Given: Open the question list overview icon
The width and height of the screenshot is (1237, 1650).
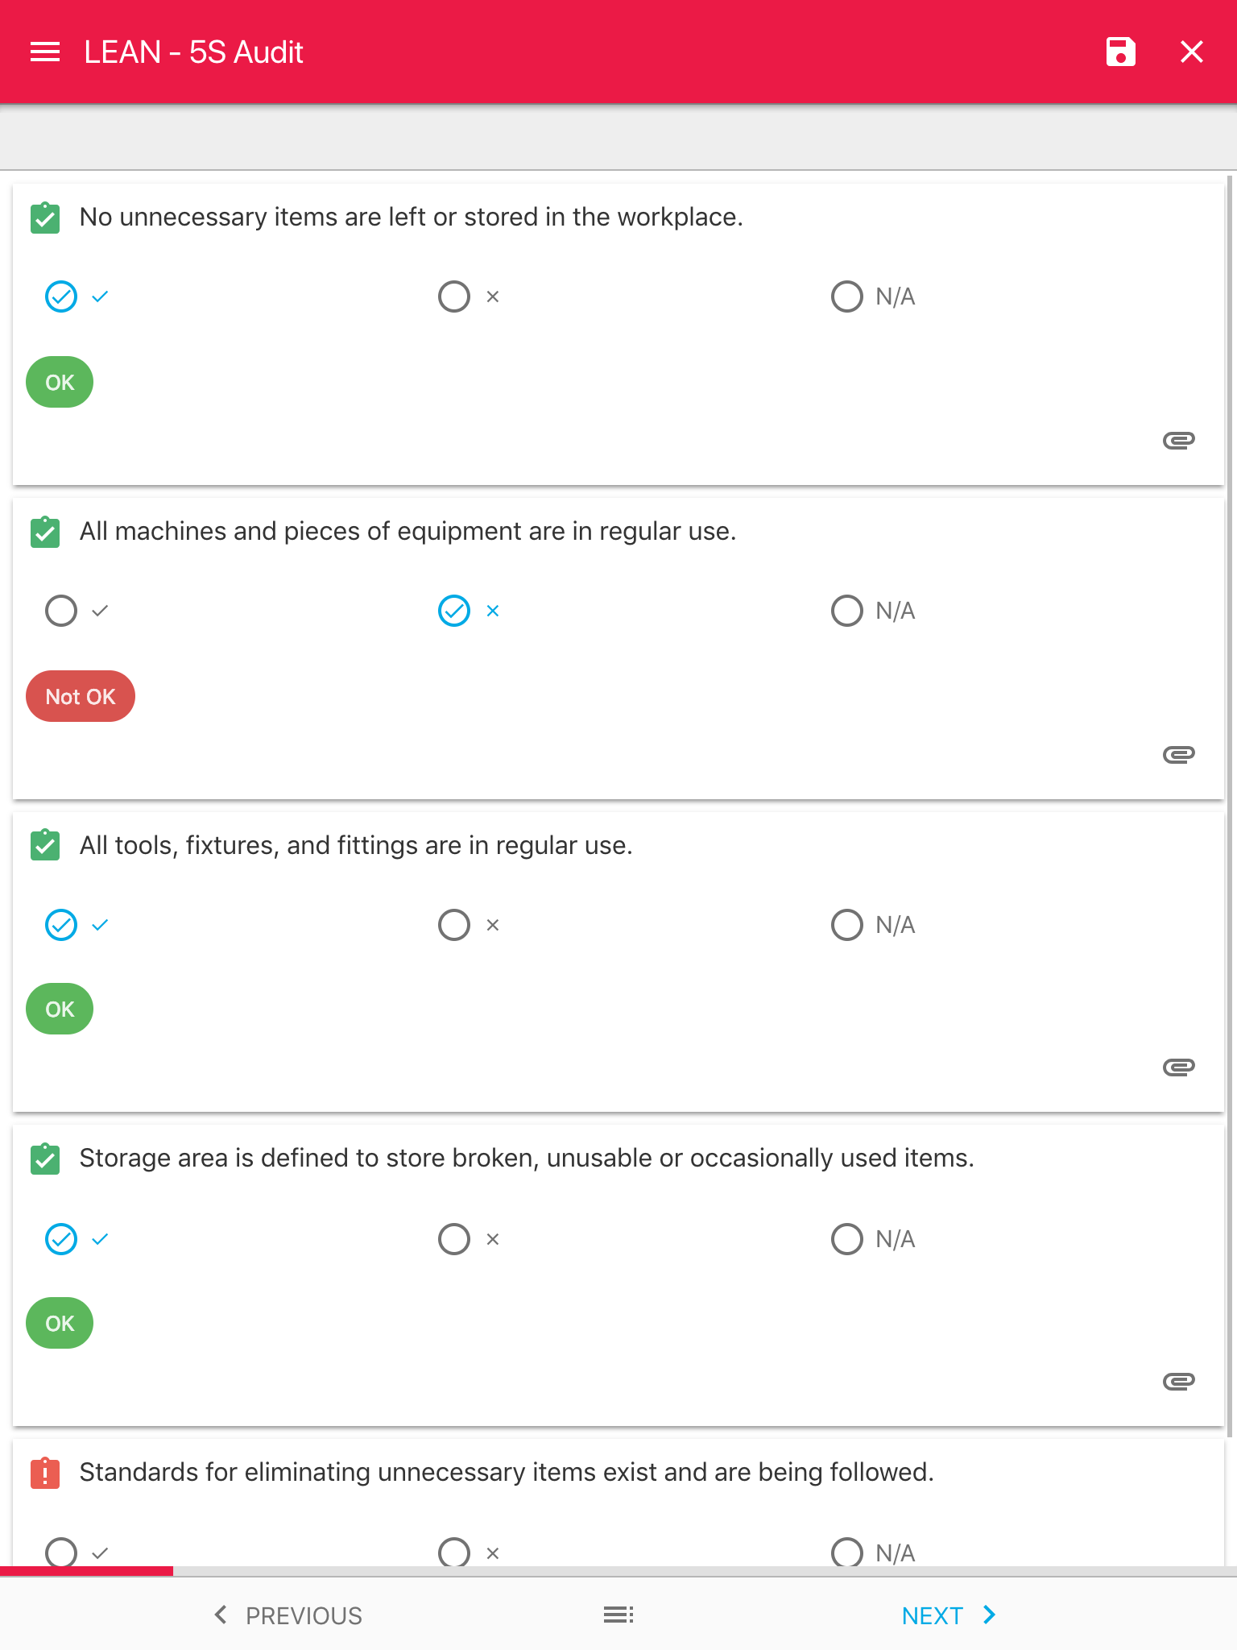Looking at the screenshot, I should point(618,1615).
